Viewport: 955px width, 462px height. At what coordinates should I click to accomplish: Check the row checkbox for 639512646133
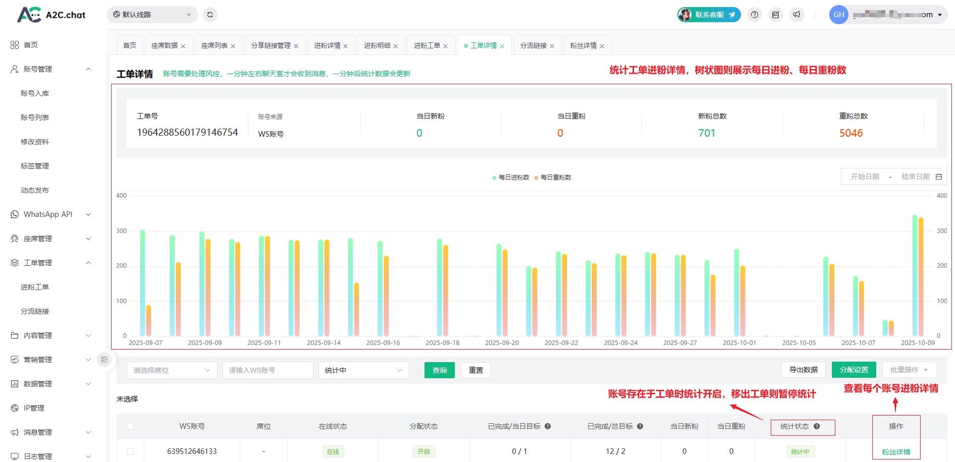130,451
